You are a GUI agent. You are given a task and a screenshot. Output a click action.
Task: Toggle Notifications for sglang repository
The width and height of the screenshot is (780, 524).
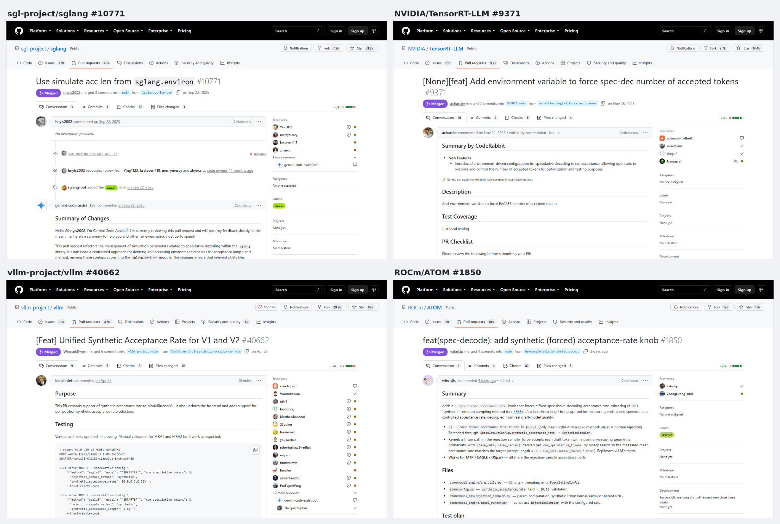[x=296, y=48]
